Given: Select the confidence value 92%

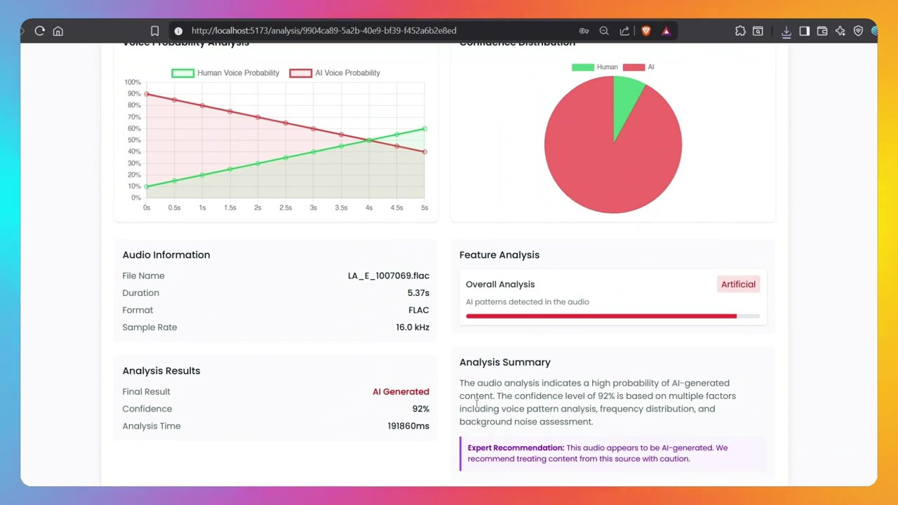Looking at the screenshot, I should (421, 409).
